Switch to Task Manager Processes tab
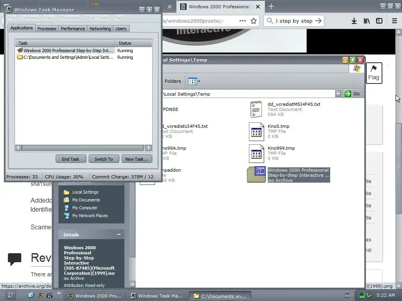This screenshot has height=301, width=402. point(47,29)
